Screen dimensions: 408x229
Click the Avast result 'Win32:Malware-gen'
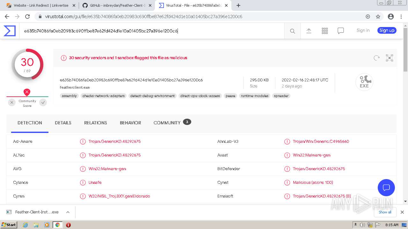311,155
